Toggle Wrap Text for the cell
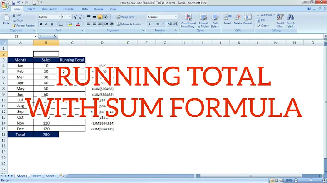327x183 pixels. coord(125,17)
